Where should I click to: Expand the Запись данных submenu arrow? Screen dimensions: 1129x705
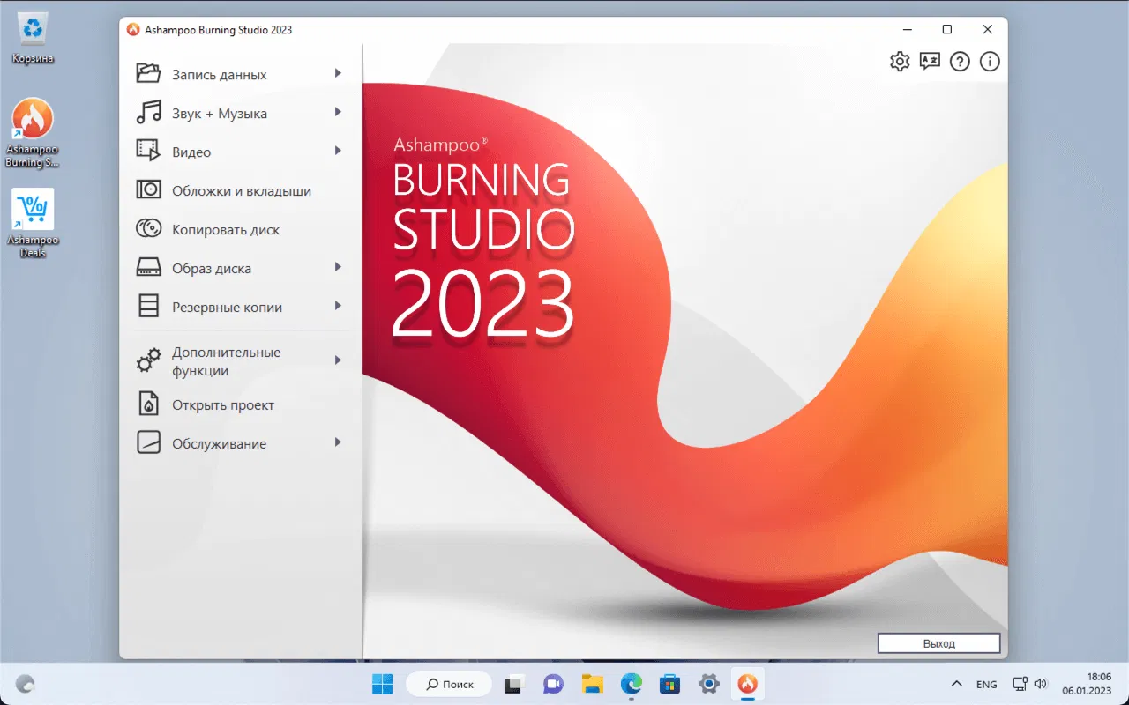(338, 73)
